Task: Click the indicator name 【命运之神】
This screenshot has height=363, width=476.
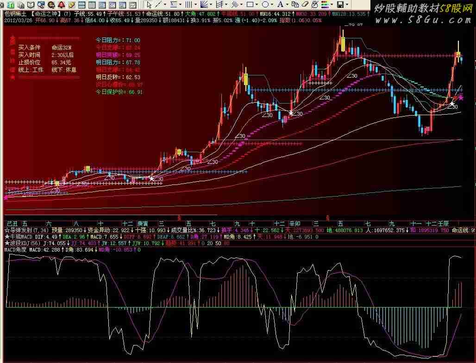Action: 46,14
